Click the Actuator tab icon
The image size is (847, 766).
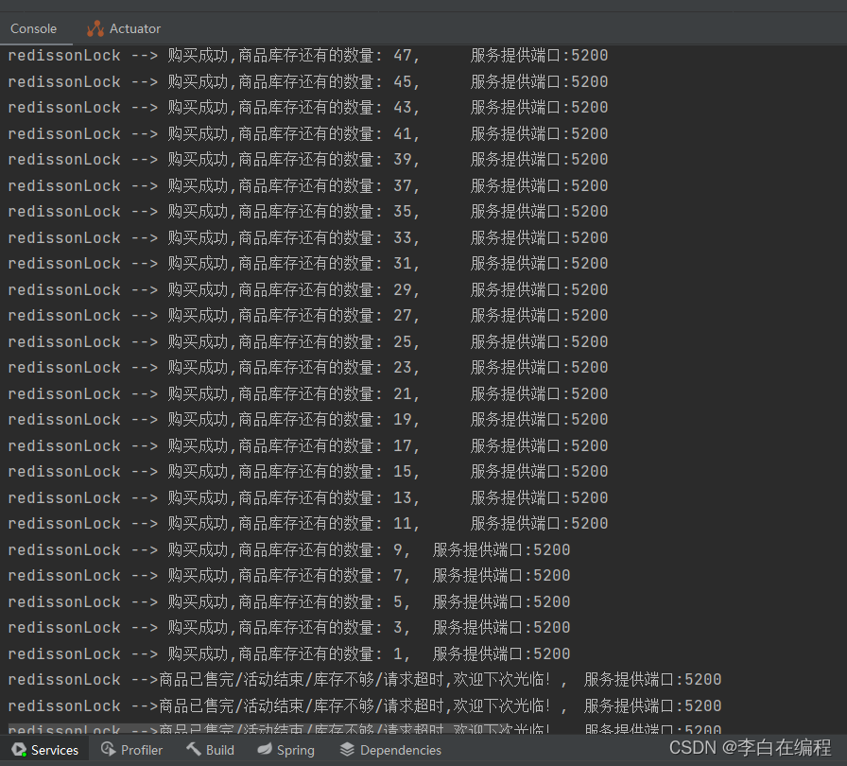tap(95, 28)
